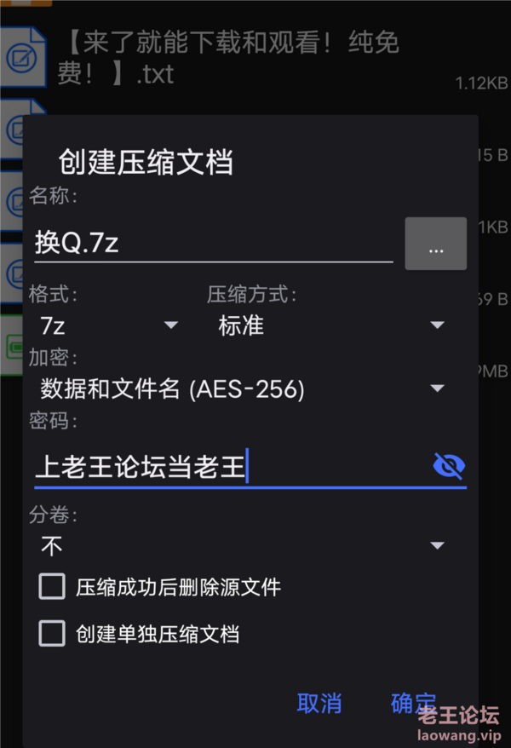The height and width of the screenshot is (748, 511).
Task: Expand the 标准 compression method dropdown
Action: (330, 325)
